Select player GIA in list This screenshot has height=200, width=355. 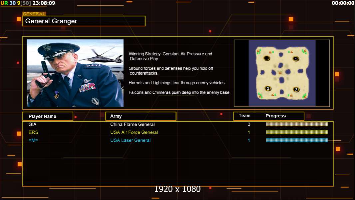(x=32, y=124)
